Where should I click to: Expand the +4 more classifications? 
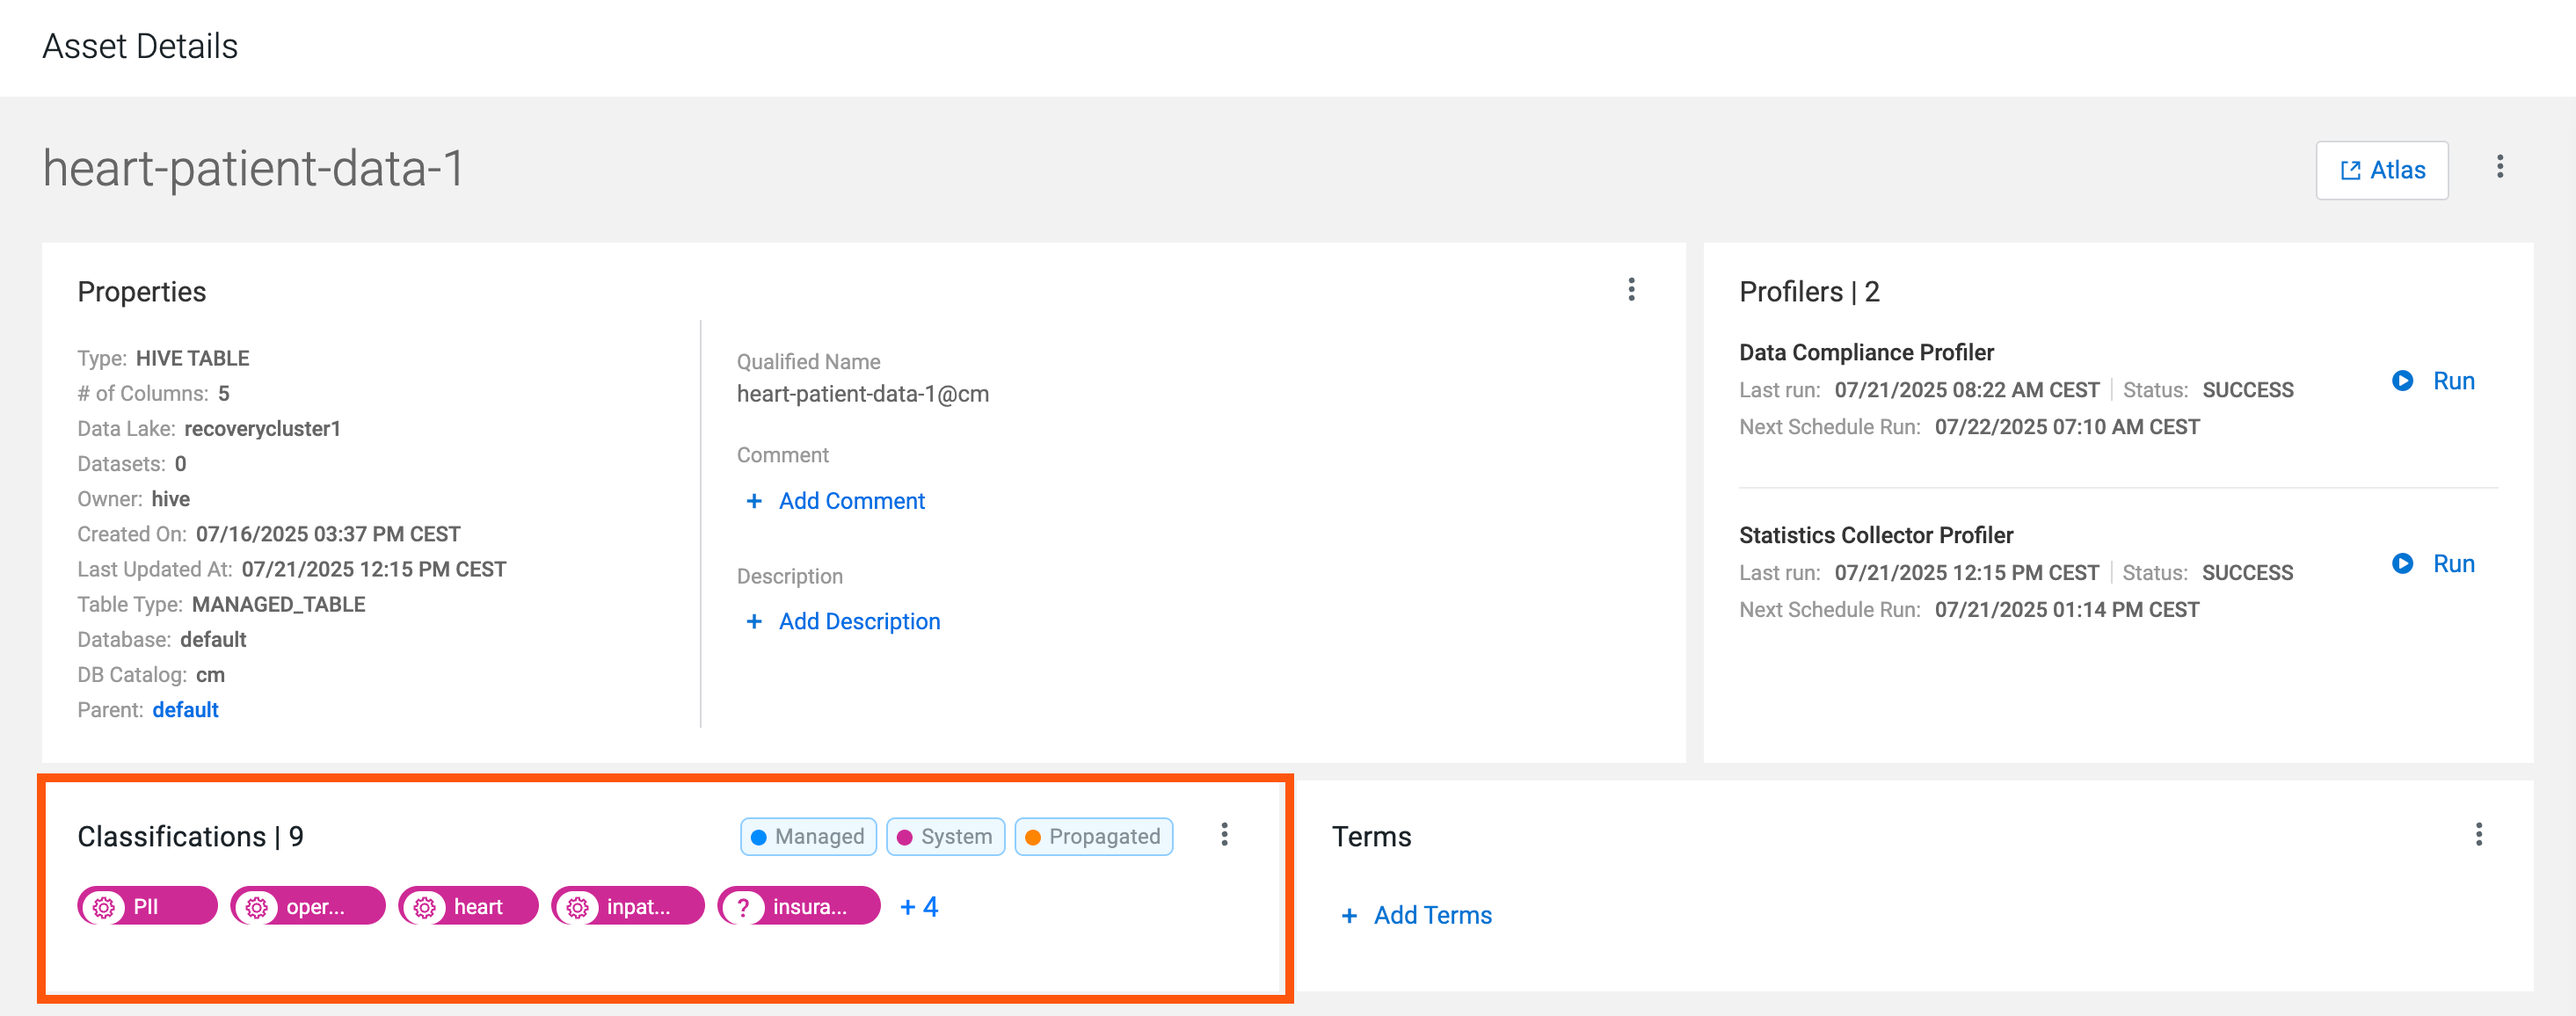tap(918, 907)
